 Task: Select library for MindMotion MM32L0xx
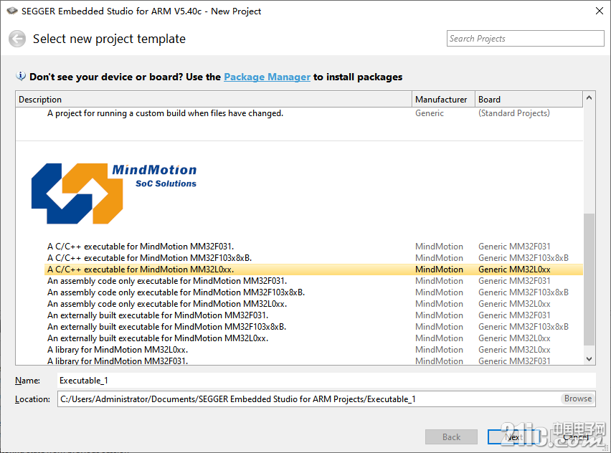(x=313, y=350)
